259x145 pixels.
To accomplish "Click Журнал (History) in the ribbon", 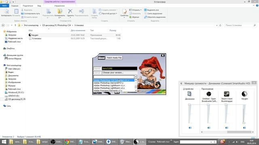I will click(134, 17).
